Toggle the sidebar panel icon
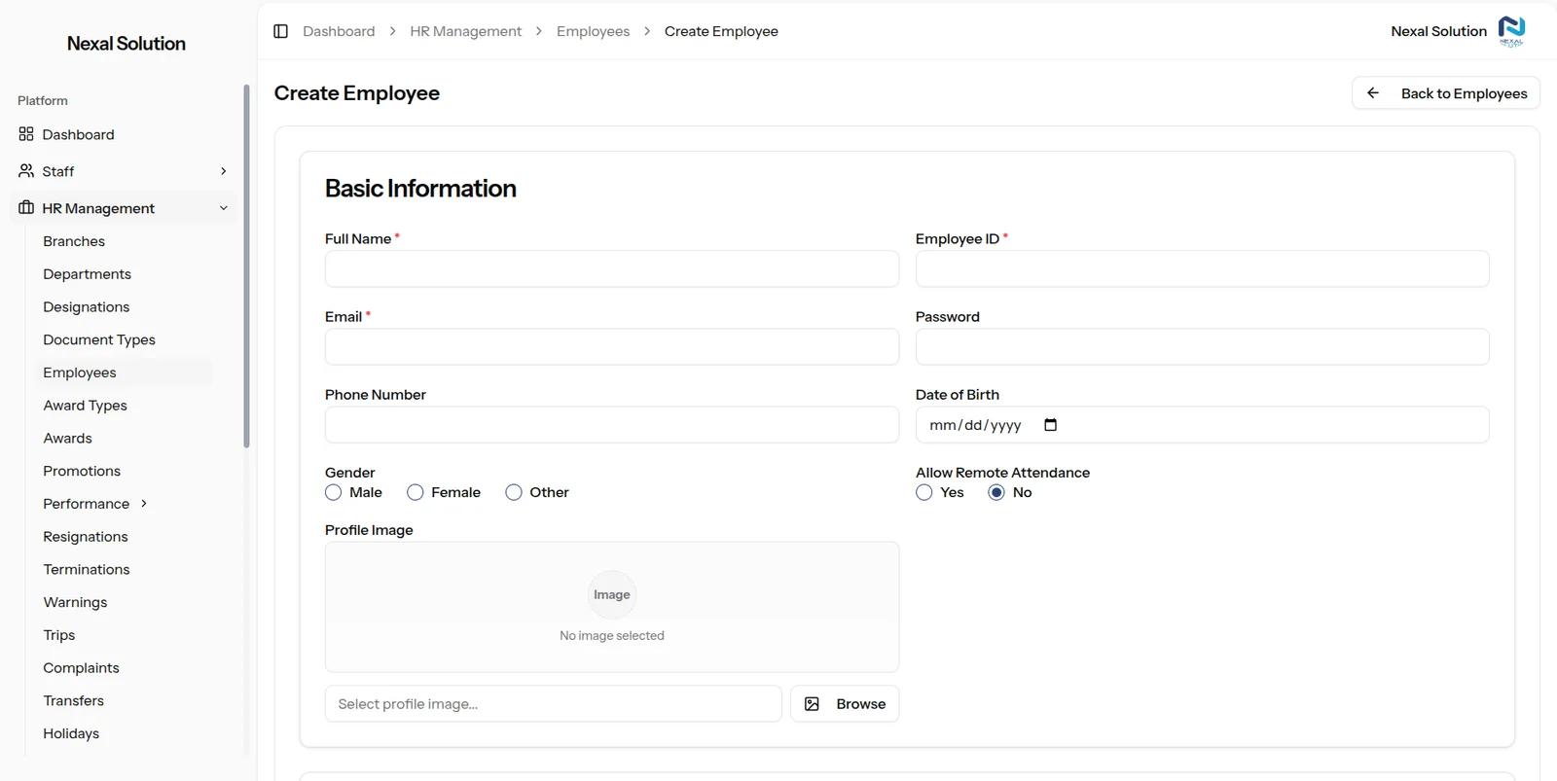The height and width of the screenshot is (781, 1557). (281, 31)
